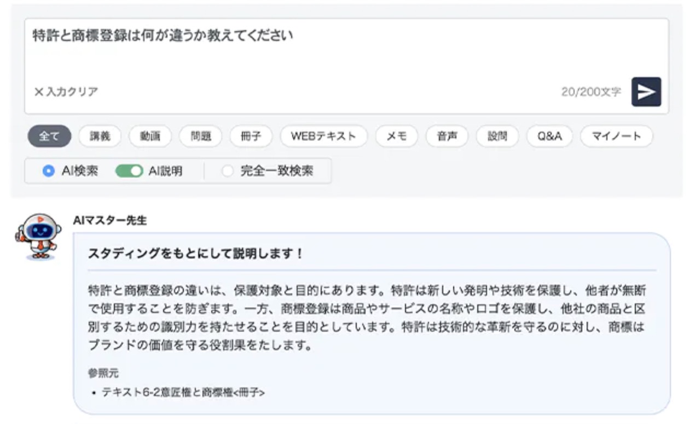Screen dimensions: 695x424
Task: Click the answer paragraph starting 特許と商標登録の違いは
Action: (367, 317)
